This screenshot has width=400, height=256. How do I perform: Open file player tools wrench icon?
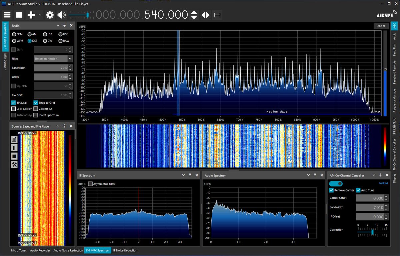point(14,165)
